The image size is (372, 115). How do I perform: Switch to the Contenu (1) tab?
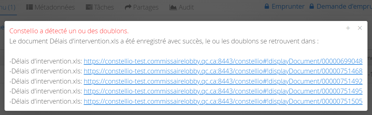coord(8,7)
